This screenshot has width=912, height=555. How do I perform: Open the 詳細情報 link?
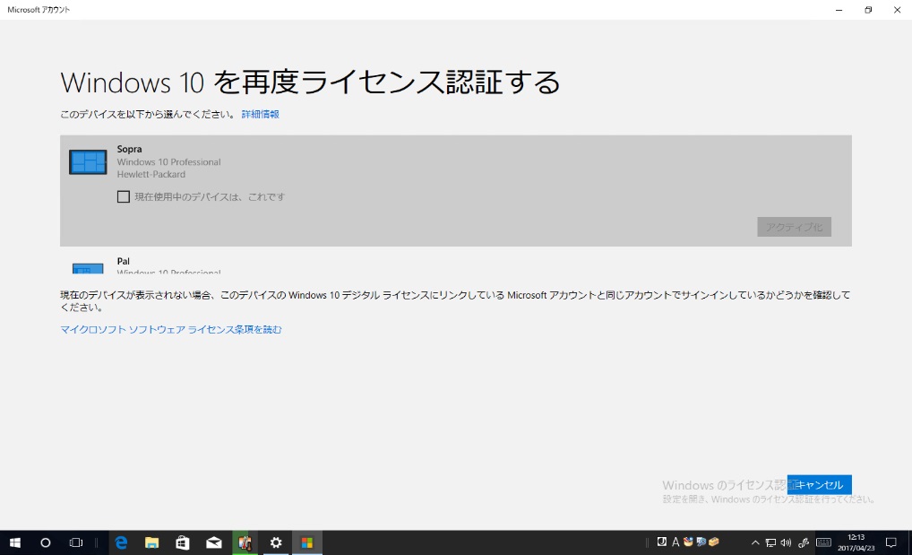coord(260,114)
